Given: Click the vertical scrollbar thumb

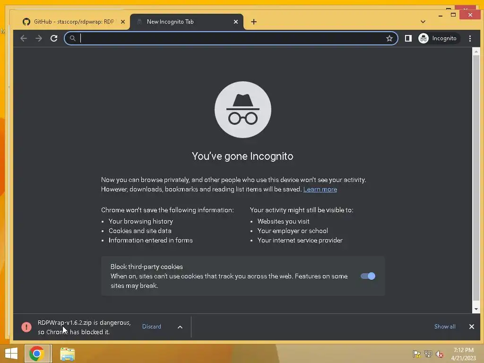Looking at the screenshot, I should pyautogui.click(x=476, y=178).
